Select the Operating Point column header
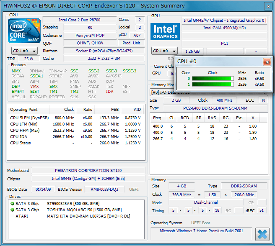 point(29,110)
